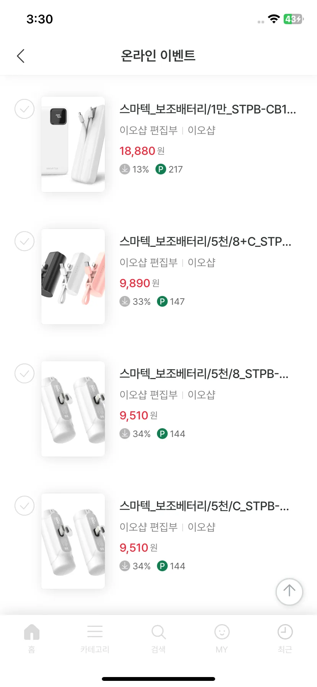This screenshot has height=687, width=317.
Task: Tap 이오샵 편집부 under the 9,890원 item
Action: coord(149,263)
